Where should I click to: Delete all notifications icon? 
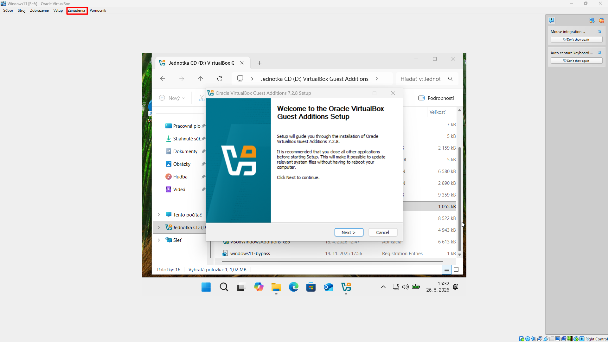pos(602,20)
